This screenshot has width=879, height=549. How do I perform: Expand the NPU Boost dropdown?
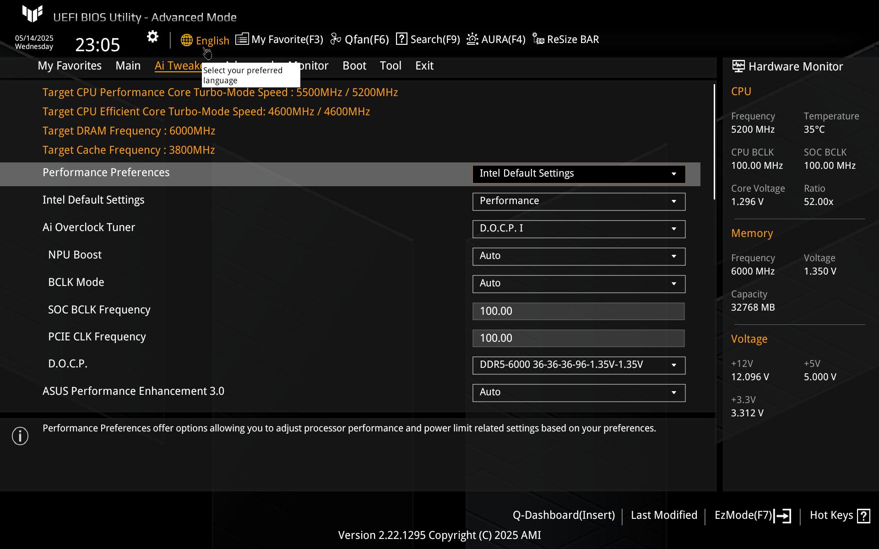click(578, 256)
